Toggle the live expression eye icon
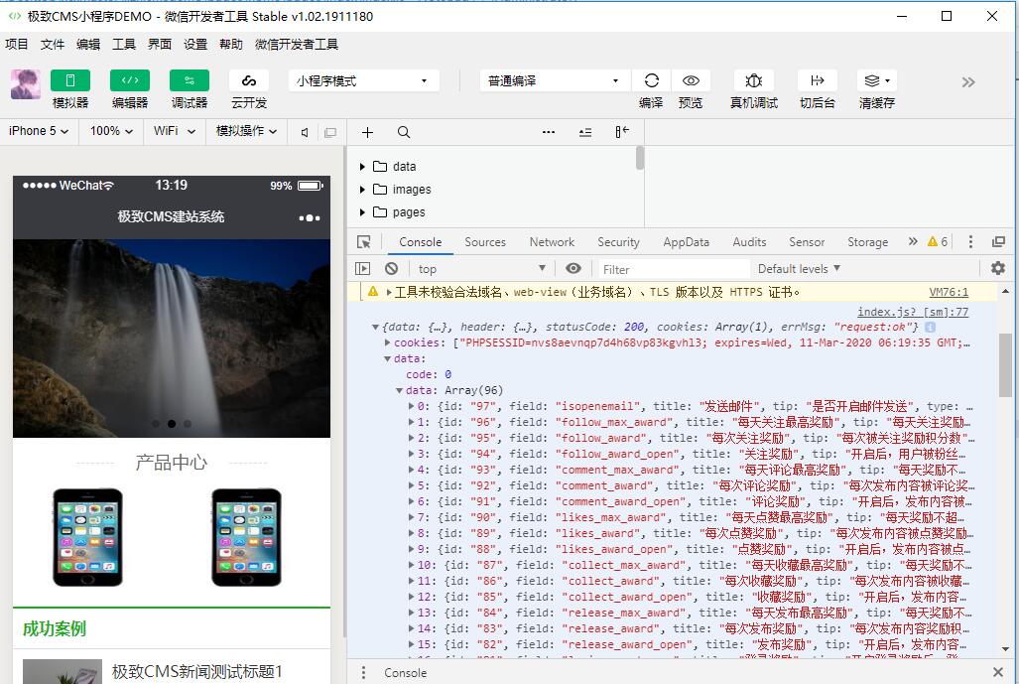The height and width of the screenshot is (684, 1019). coord(573,268)
